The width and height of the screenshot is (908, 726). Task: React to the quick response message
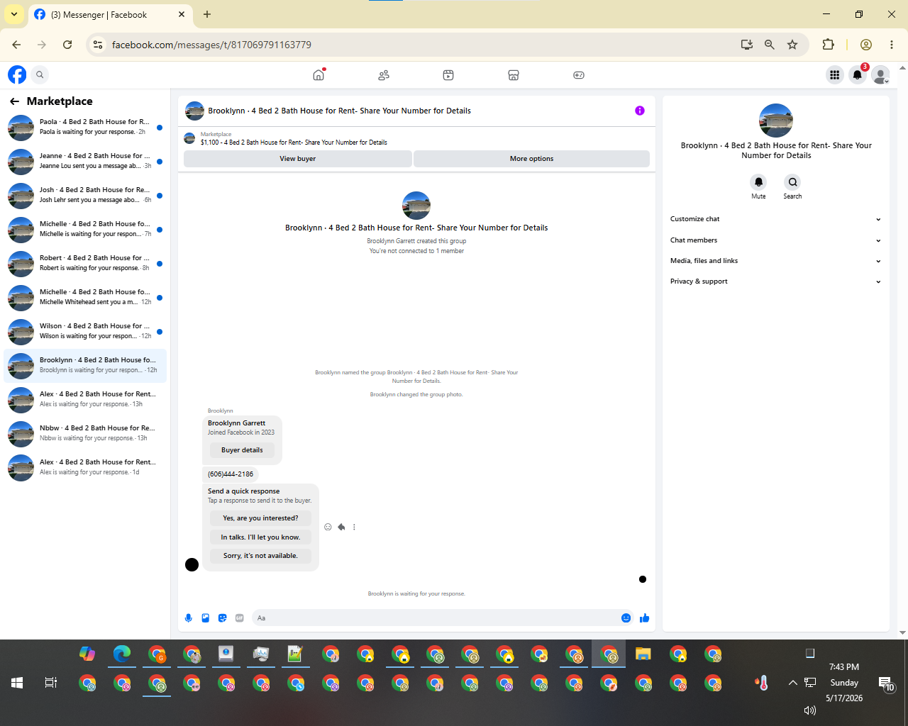coord(328,527)
